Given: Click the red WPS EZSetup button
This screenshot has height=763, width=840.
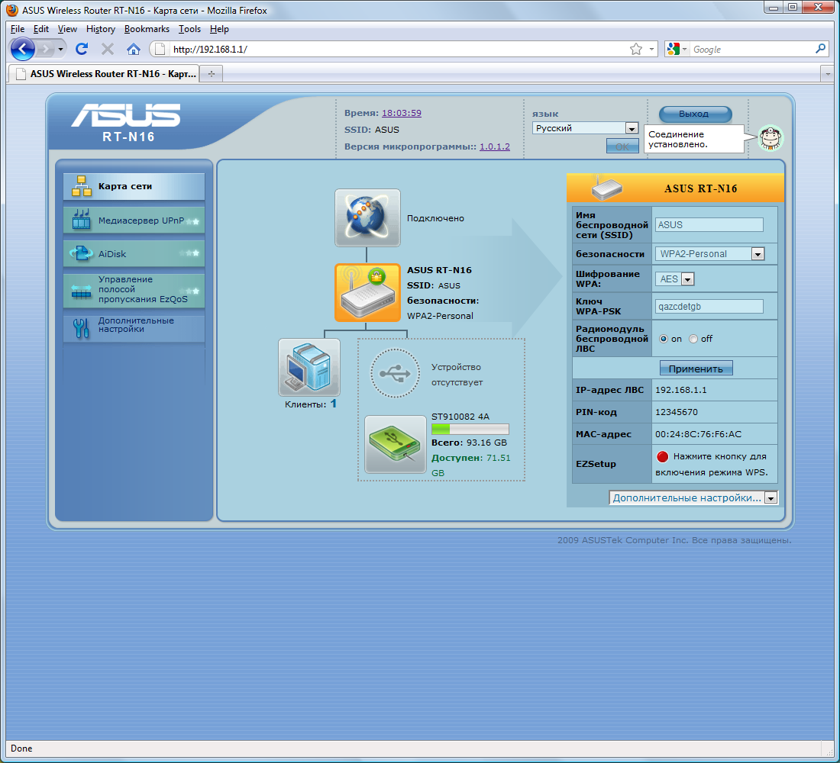Looking at the screenshot, I should point(663,457).
